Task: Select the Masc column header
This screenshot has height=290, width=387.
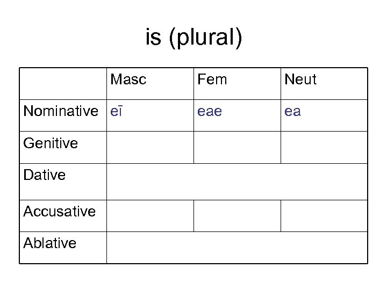Action: click(128, 80)
